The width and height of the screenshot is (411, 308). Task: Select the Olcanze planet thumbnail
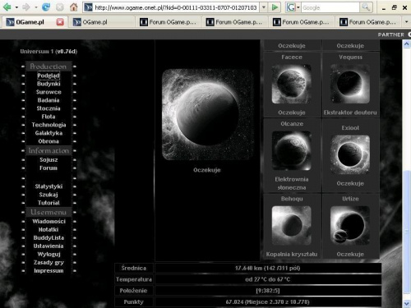(292, 150)
